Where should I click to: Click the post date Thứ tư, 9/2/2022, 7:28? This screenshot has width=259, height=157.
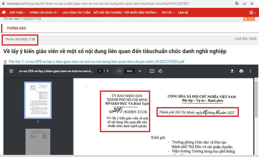pos(20,39)
